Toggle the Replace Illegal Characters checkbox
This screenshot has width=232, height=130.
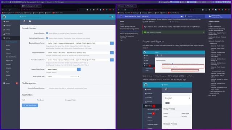tap(47, 38)
